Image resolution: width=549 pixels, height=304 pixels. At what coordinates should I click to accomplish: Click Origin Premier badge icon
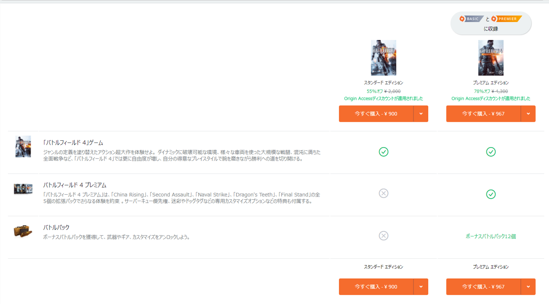[507, 19]
